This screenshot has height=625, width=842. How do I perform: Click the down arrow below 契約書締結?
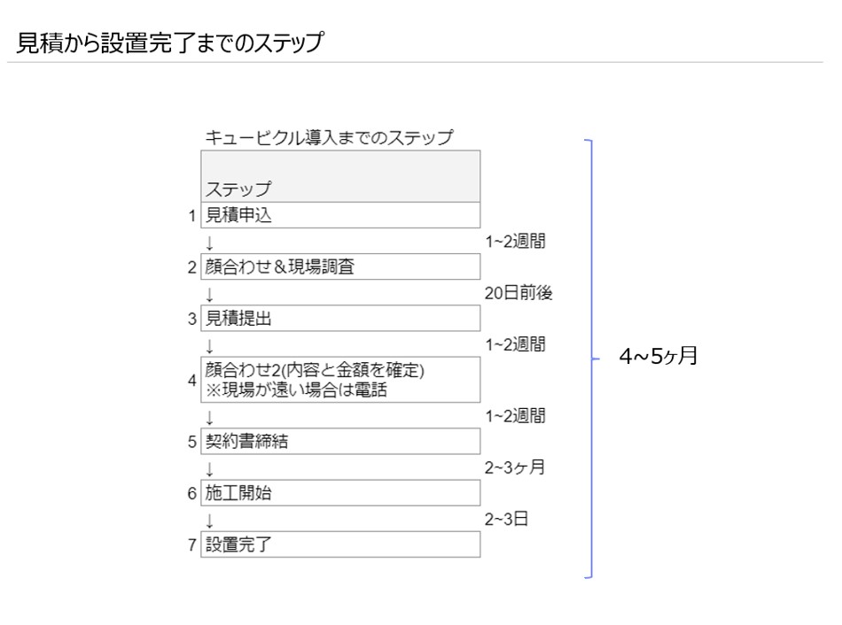[209, 469]
